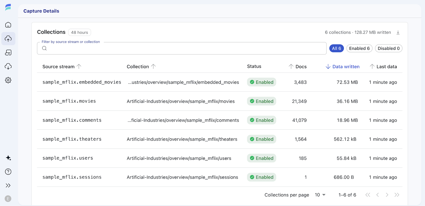Download collections stats with the download icon
425x206 pixels.
click(398, 33)
